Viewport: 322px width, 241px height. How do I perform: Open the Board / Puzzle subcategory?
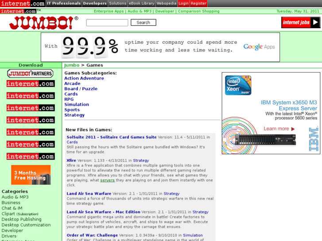point(81,89)
